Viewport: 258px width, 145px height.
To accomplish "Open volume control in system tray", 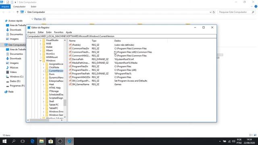I will [233, 141].
